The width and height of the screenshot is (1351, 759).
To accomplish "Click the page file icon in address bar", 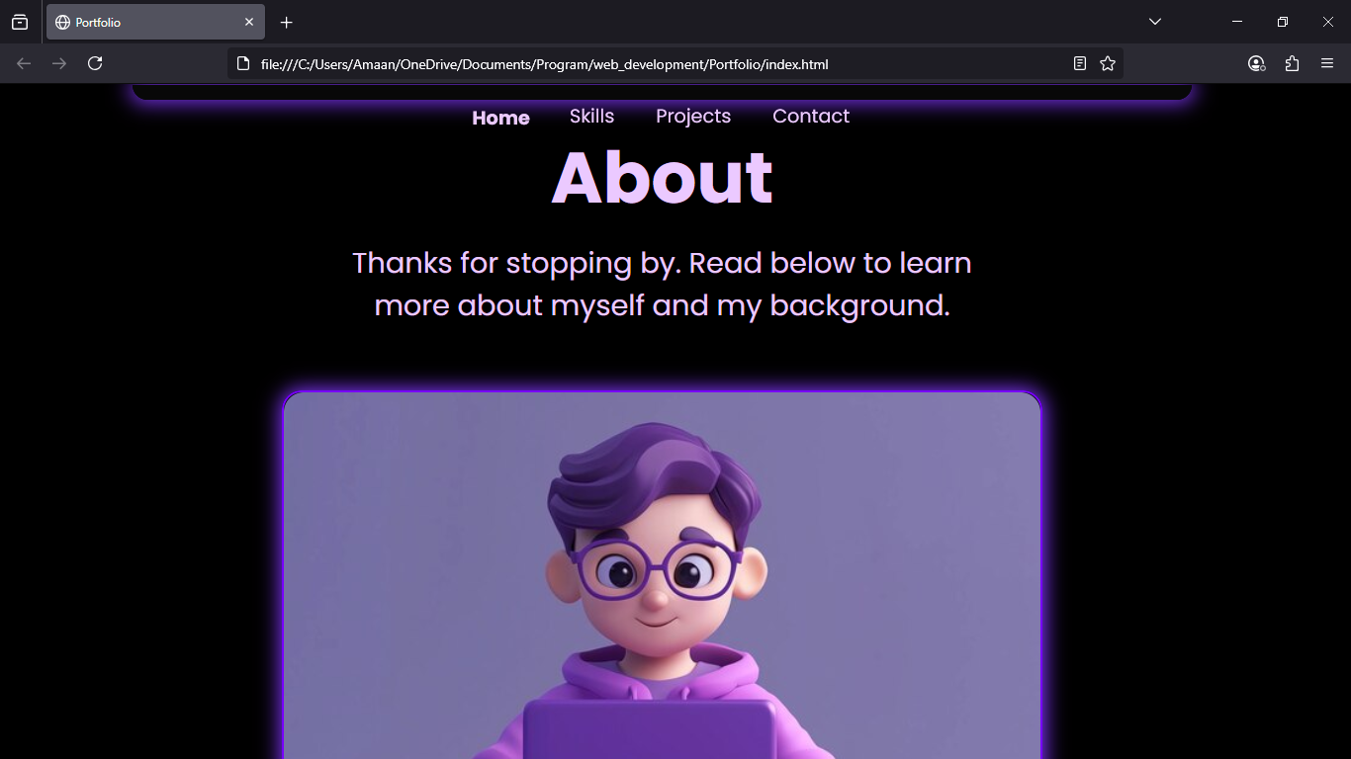I will click(x=243, y=63).
